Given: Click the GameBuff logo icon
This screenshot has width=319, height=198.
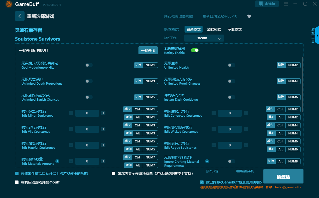Looking at the screenshot, I should [9, 4].
